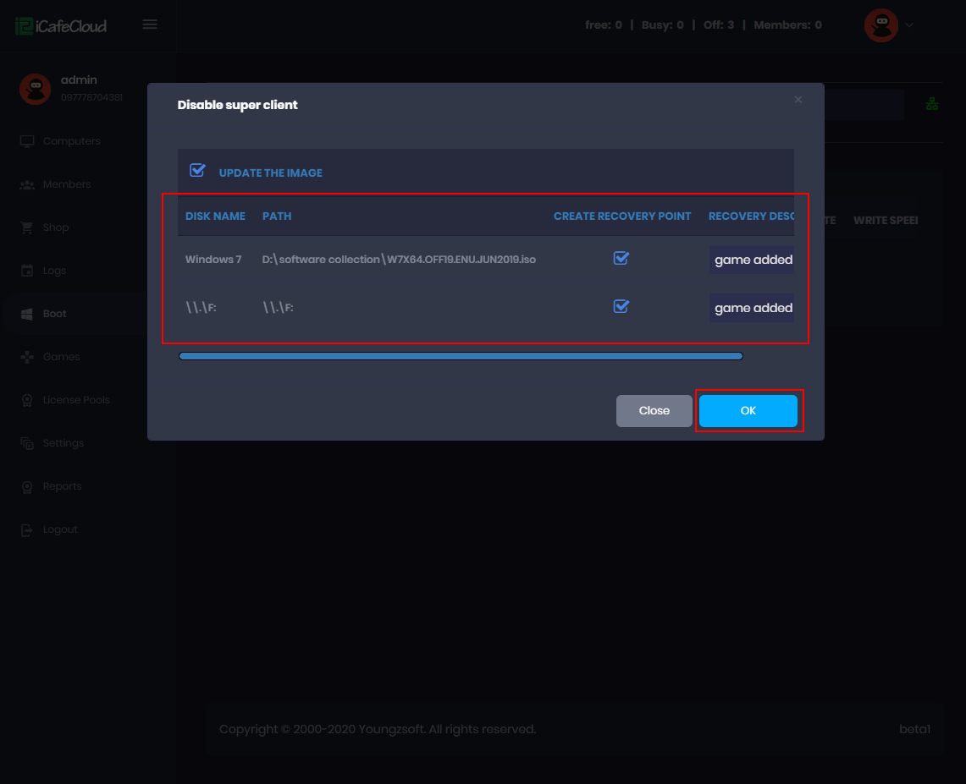This screenshot has width=966, height=784.
Task: Click the green network icon at top right
Action: [x=932, y=104]
